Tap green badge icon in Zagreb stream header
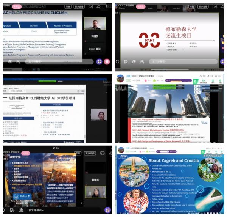 pos(203,152)
